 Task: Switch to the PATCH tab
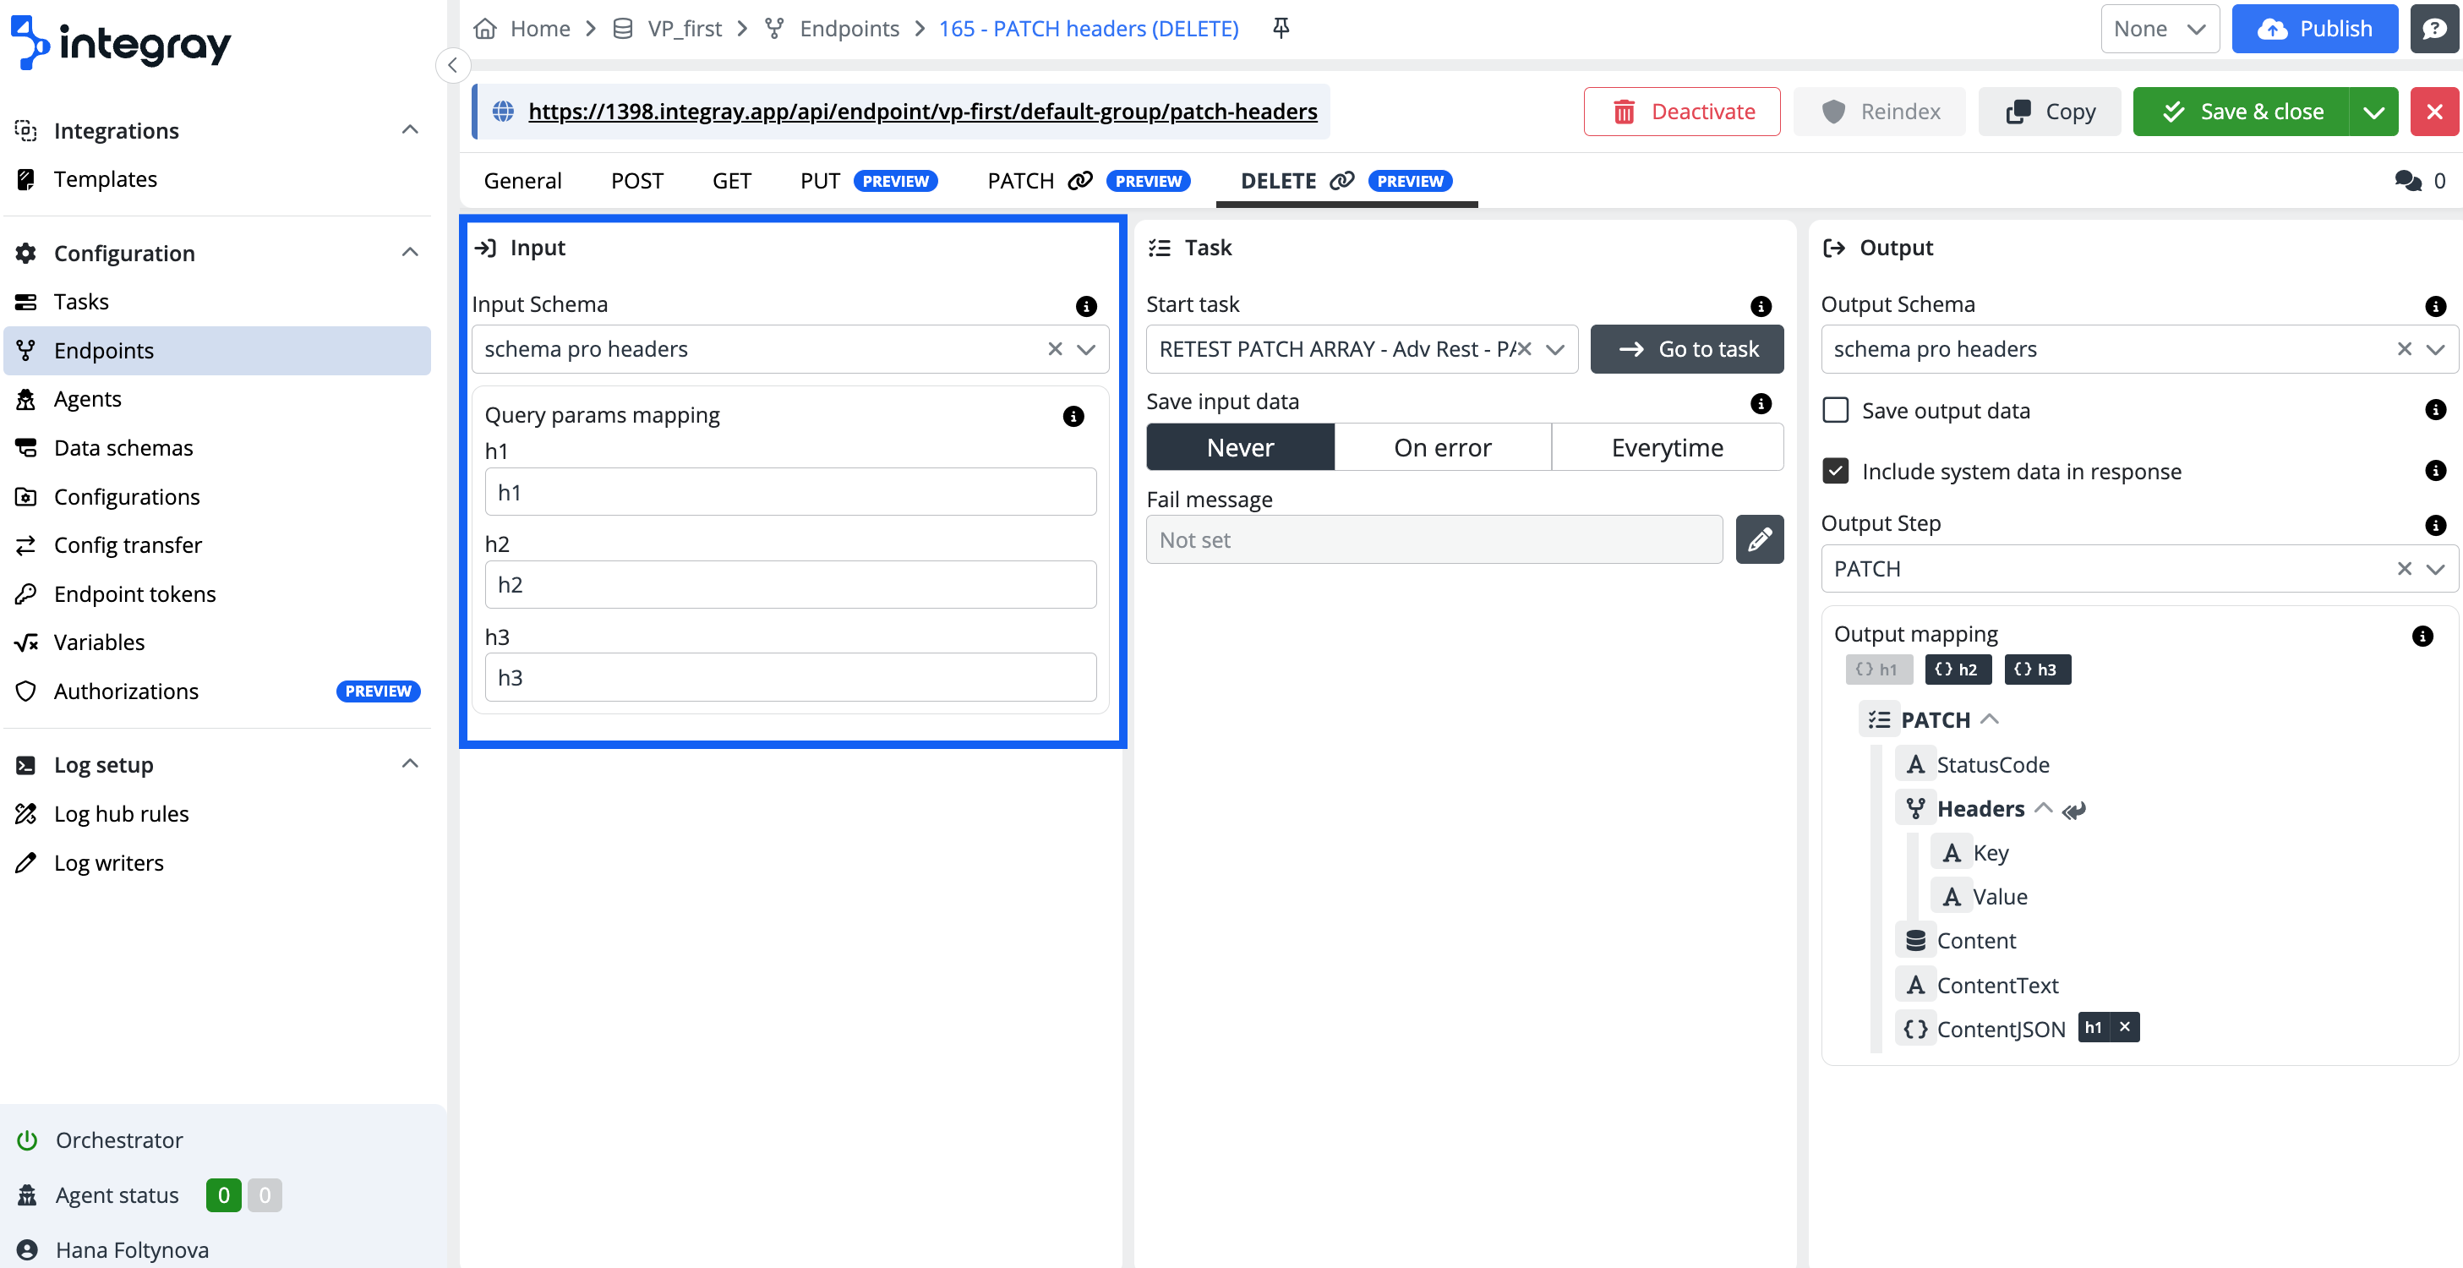click(x=1020, y=181)
